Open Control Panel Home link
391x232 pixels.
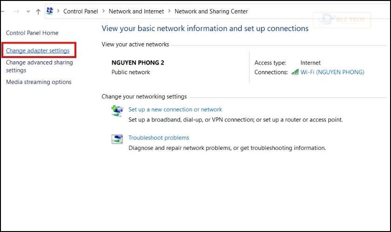coord(32,33)
